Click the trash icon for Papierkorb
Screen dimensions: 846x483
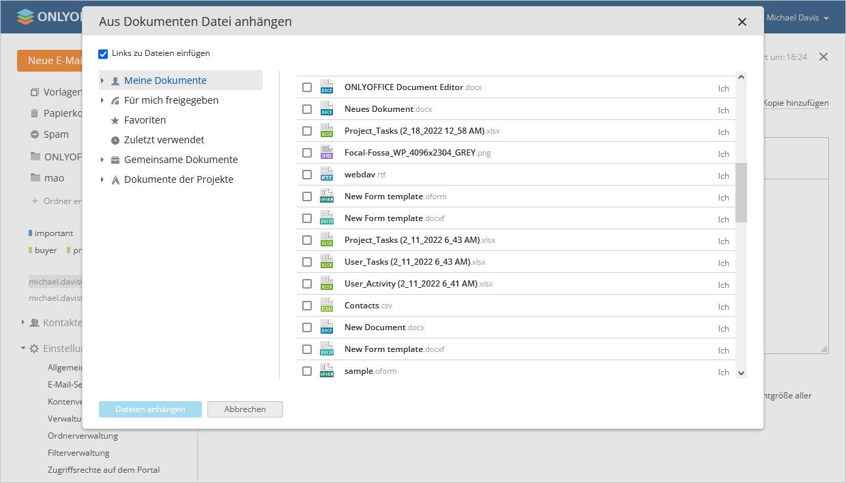click(x=35, y=113)
